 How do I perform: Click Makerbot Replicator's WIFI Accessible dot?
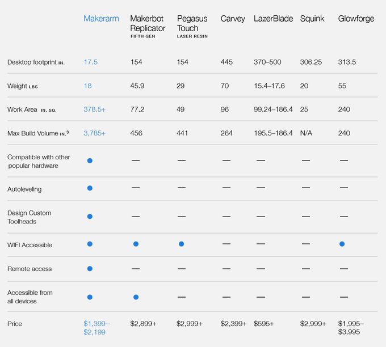point(136,244)
